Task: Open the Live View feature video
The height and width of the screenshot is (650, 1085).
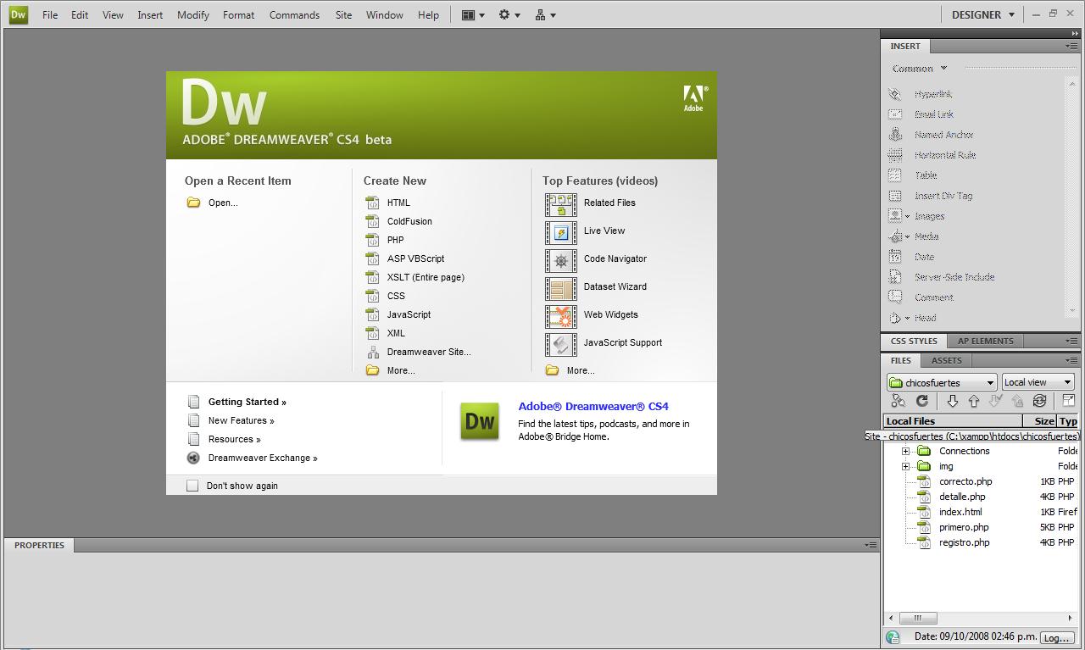Action: pos(604,231)
